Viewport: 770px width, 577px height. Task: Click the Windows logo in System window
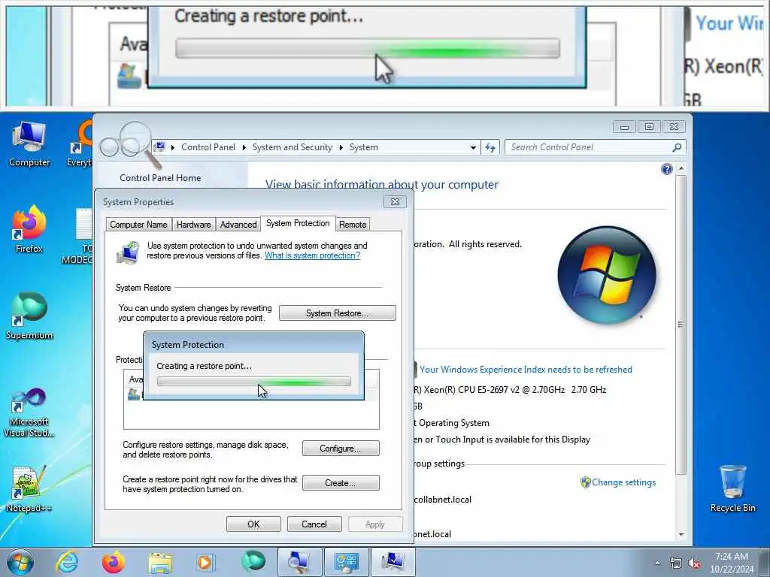point(607,275)
